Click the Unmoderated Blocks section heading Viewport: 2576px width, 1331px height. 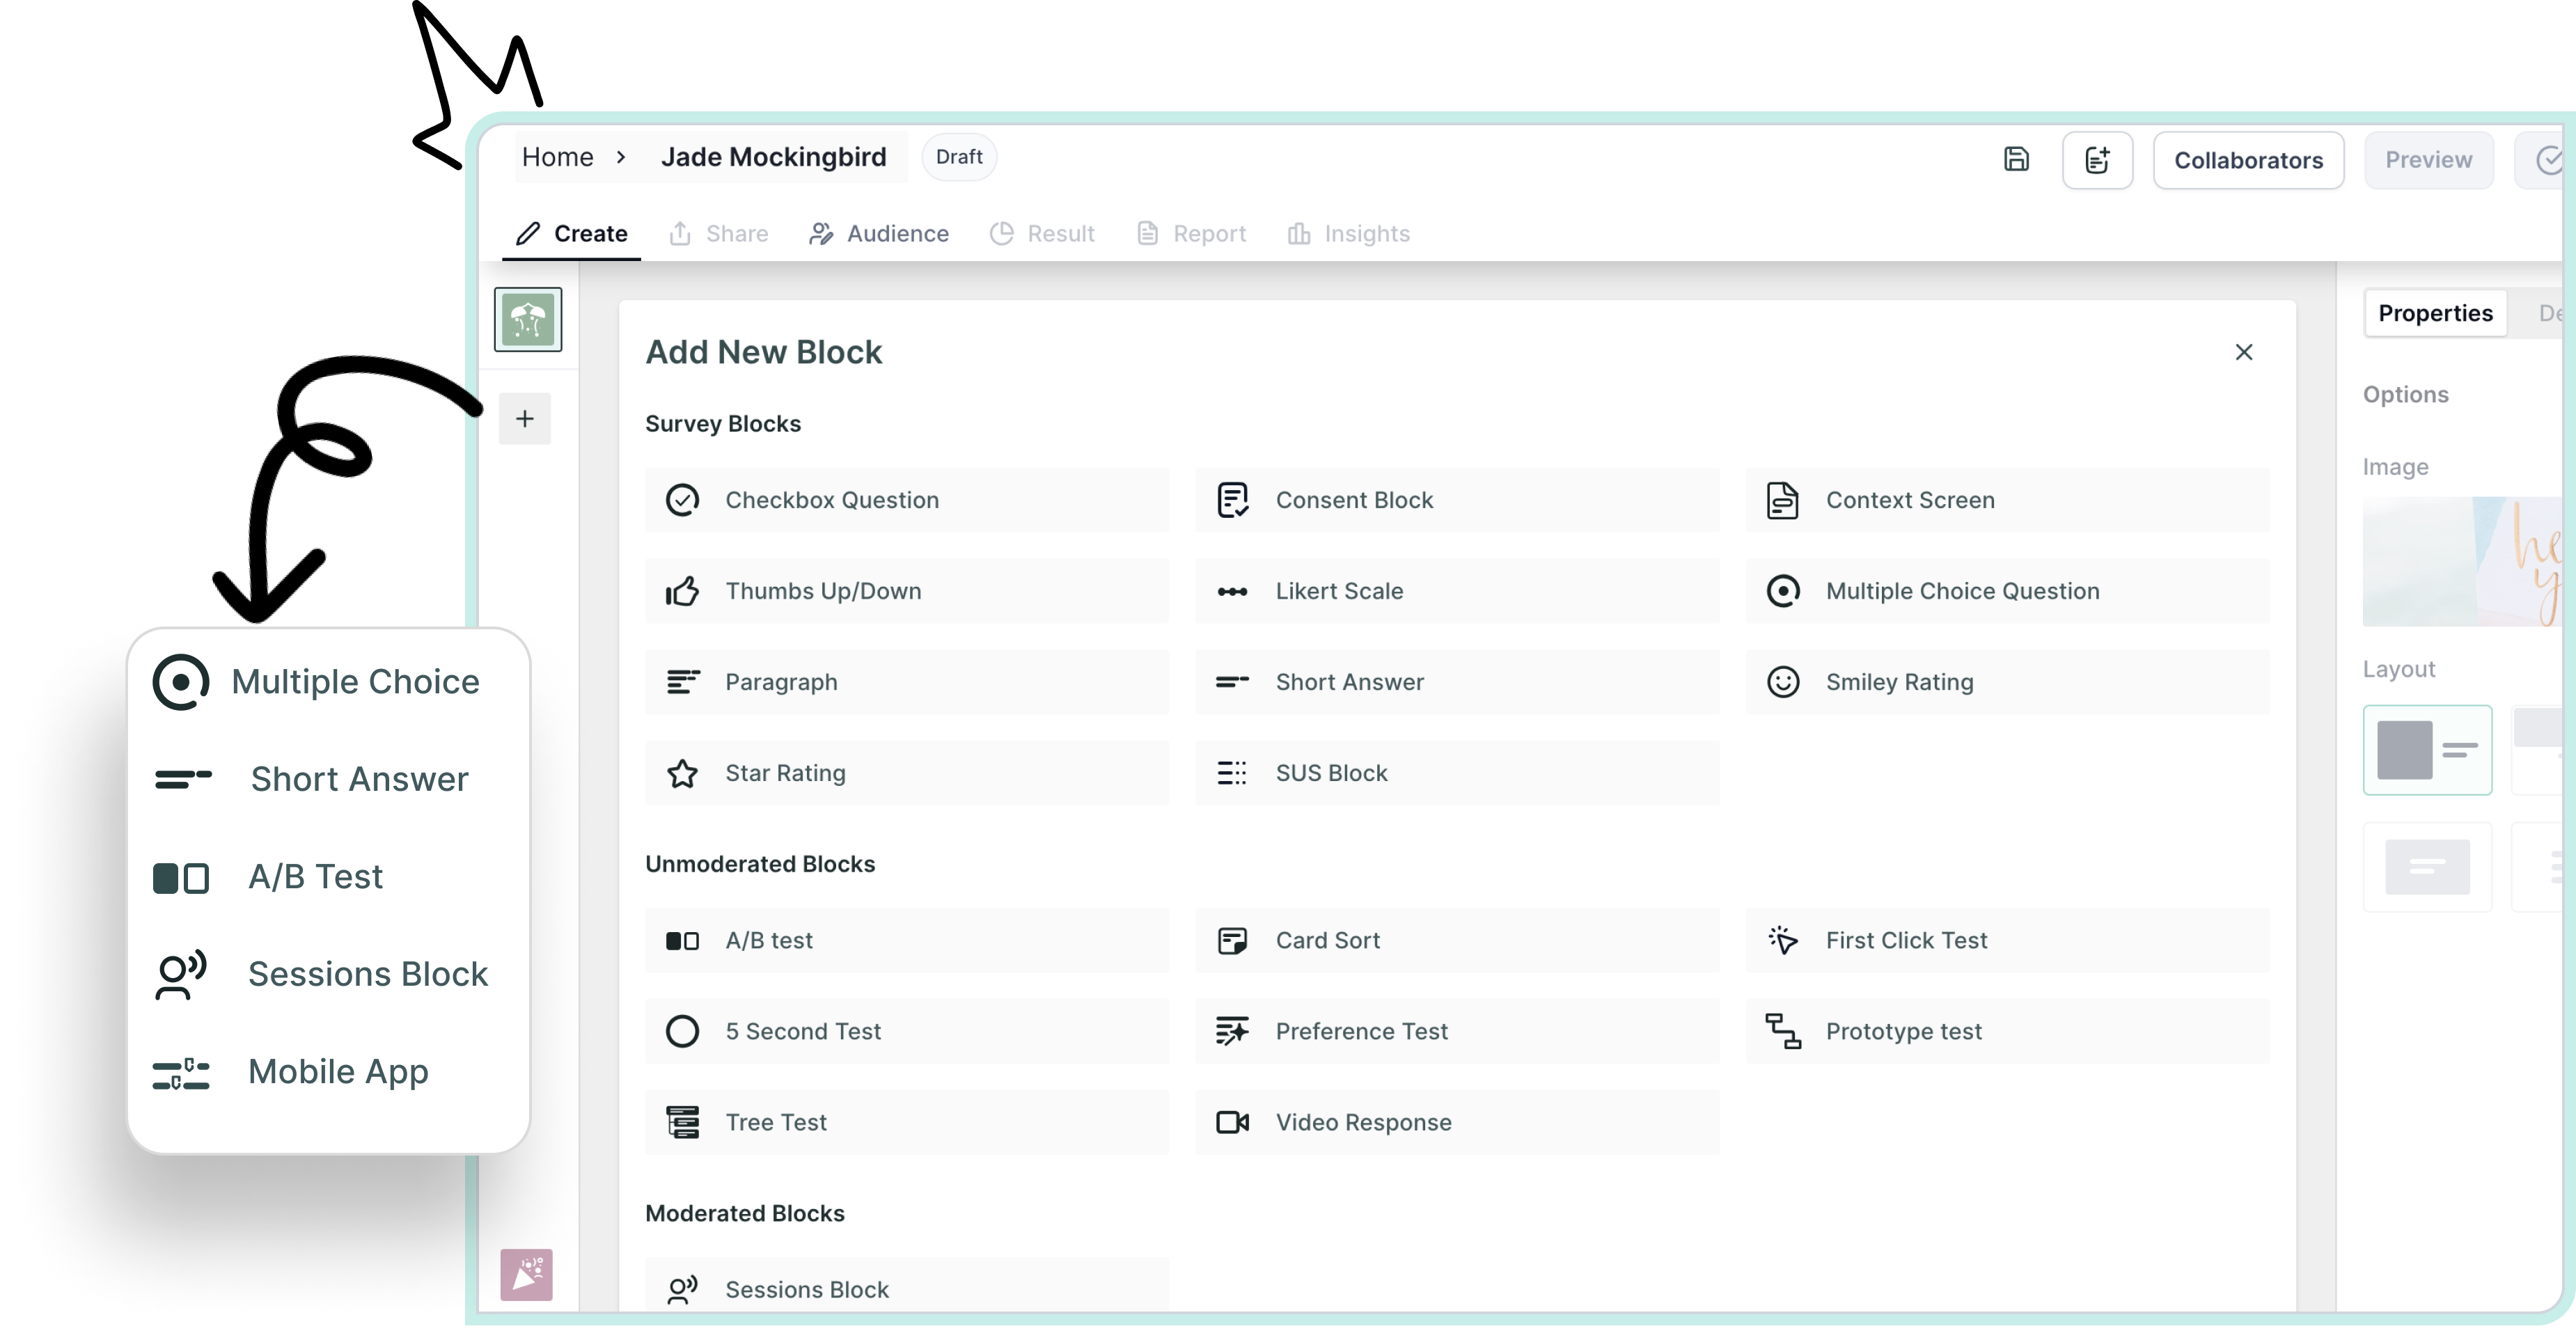point(760,864)
